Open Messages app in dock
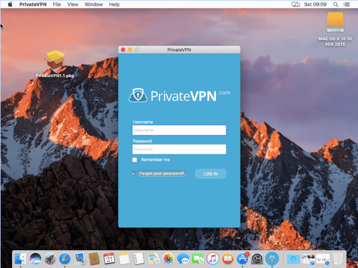Viewport: 358px width, 268px height. 183,259
